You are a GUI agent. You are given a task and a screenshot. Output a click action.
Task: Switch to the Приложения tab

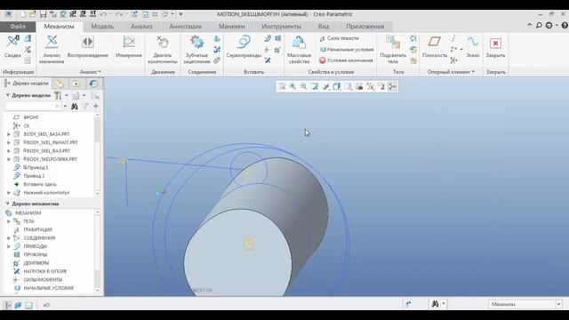(365, 27)
